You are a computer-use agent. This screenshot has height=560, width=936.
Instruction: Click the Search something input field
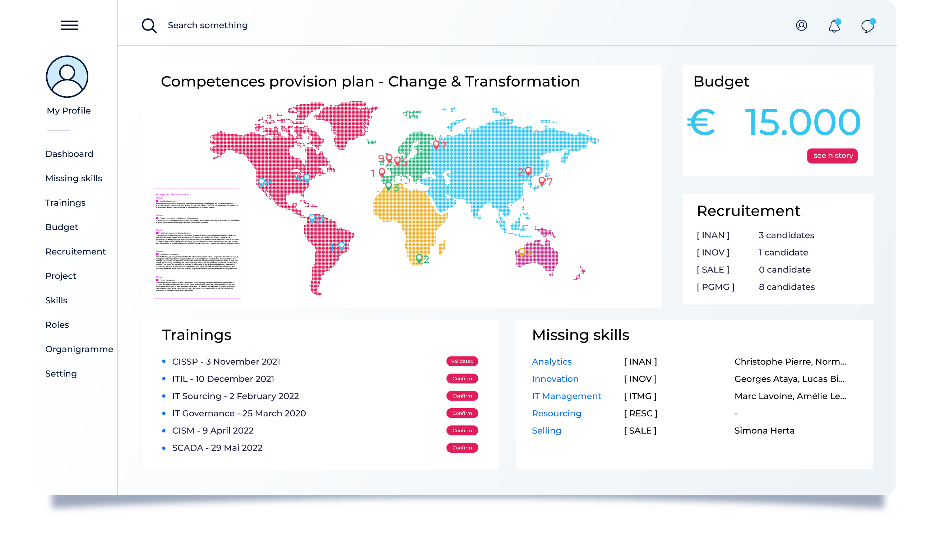pyautogui.click(x=208, y=25)
